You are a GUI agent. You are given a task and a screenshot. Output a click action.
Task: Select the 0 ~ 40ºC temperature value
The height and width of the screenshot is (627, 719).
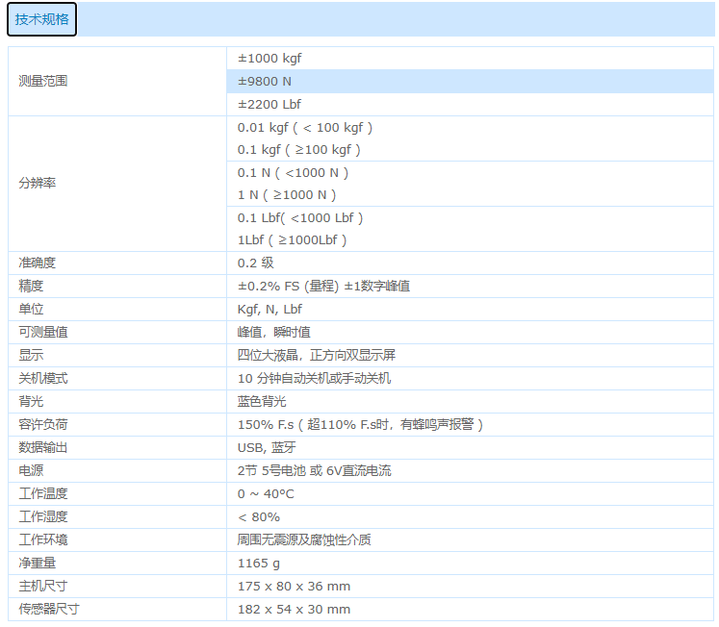pyautogui.click(x=266, y=494)
